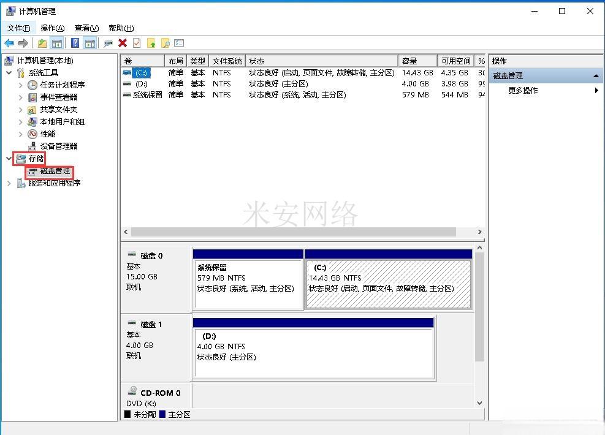Click the 共享文件夹 icon
This screenshot has width=605, height=435.
tap(32, 110)
